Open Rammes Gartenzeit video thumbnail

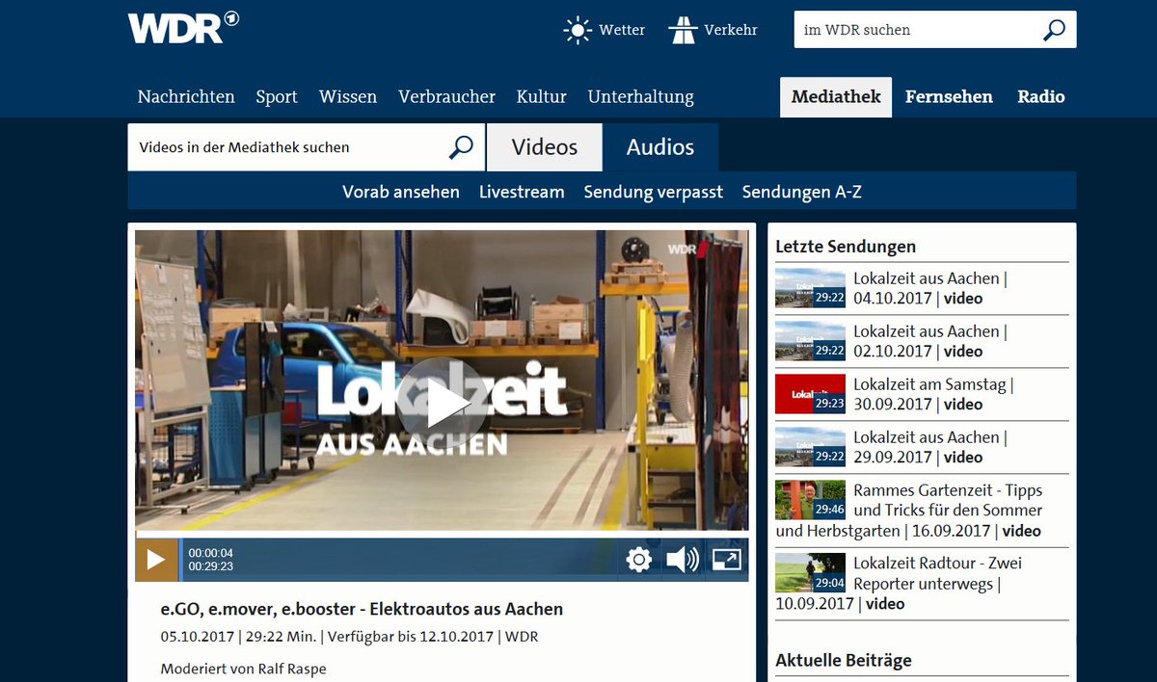[x=810, y=500]
